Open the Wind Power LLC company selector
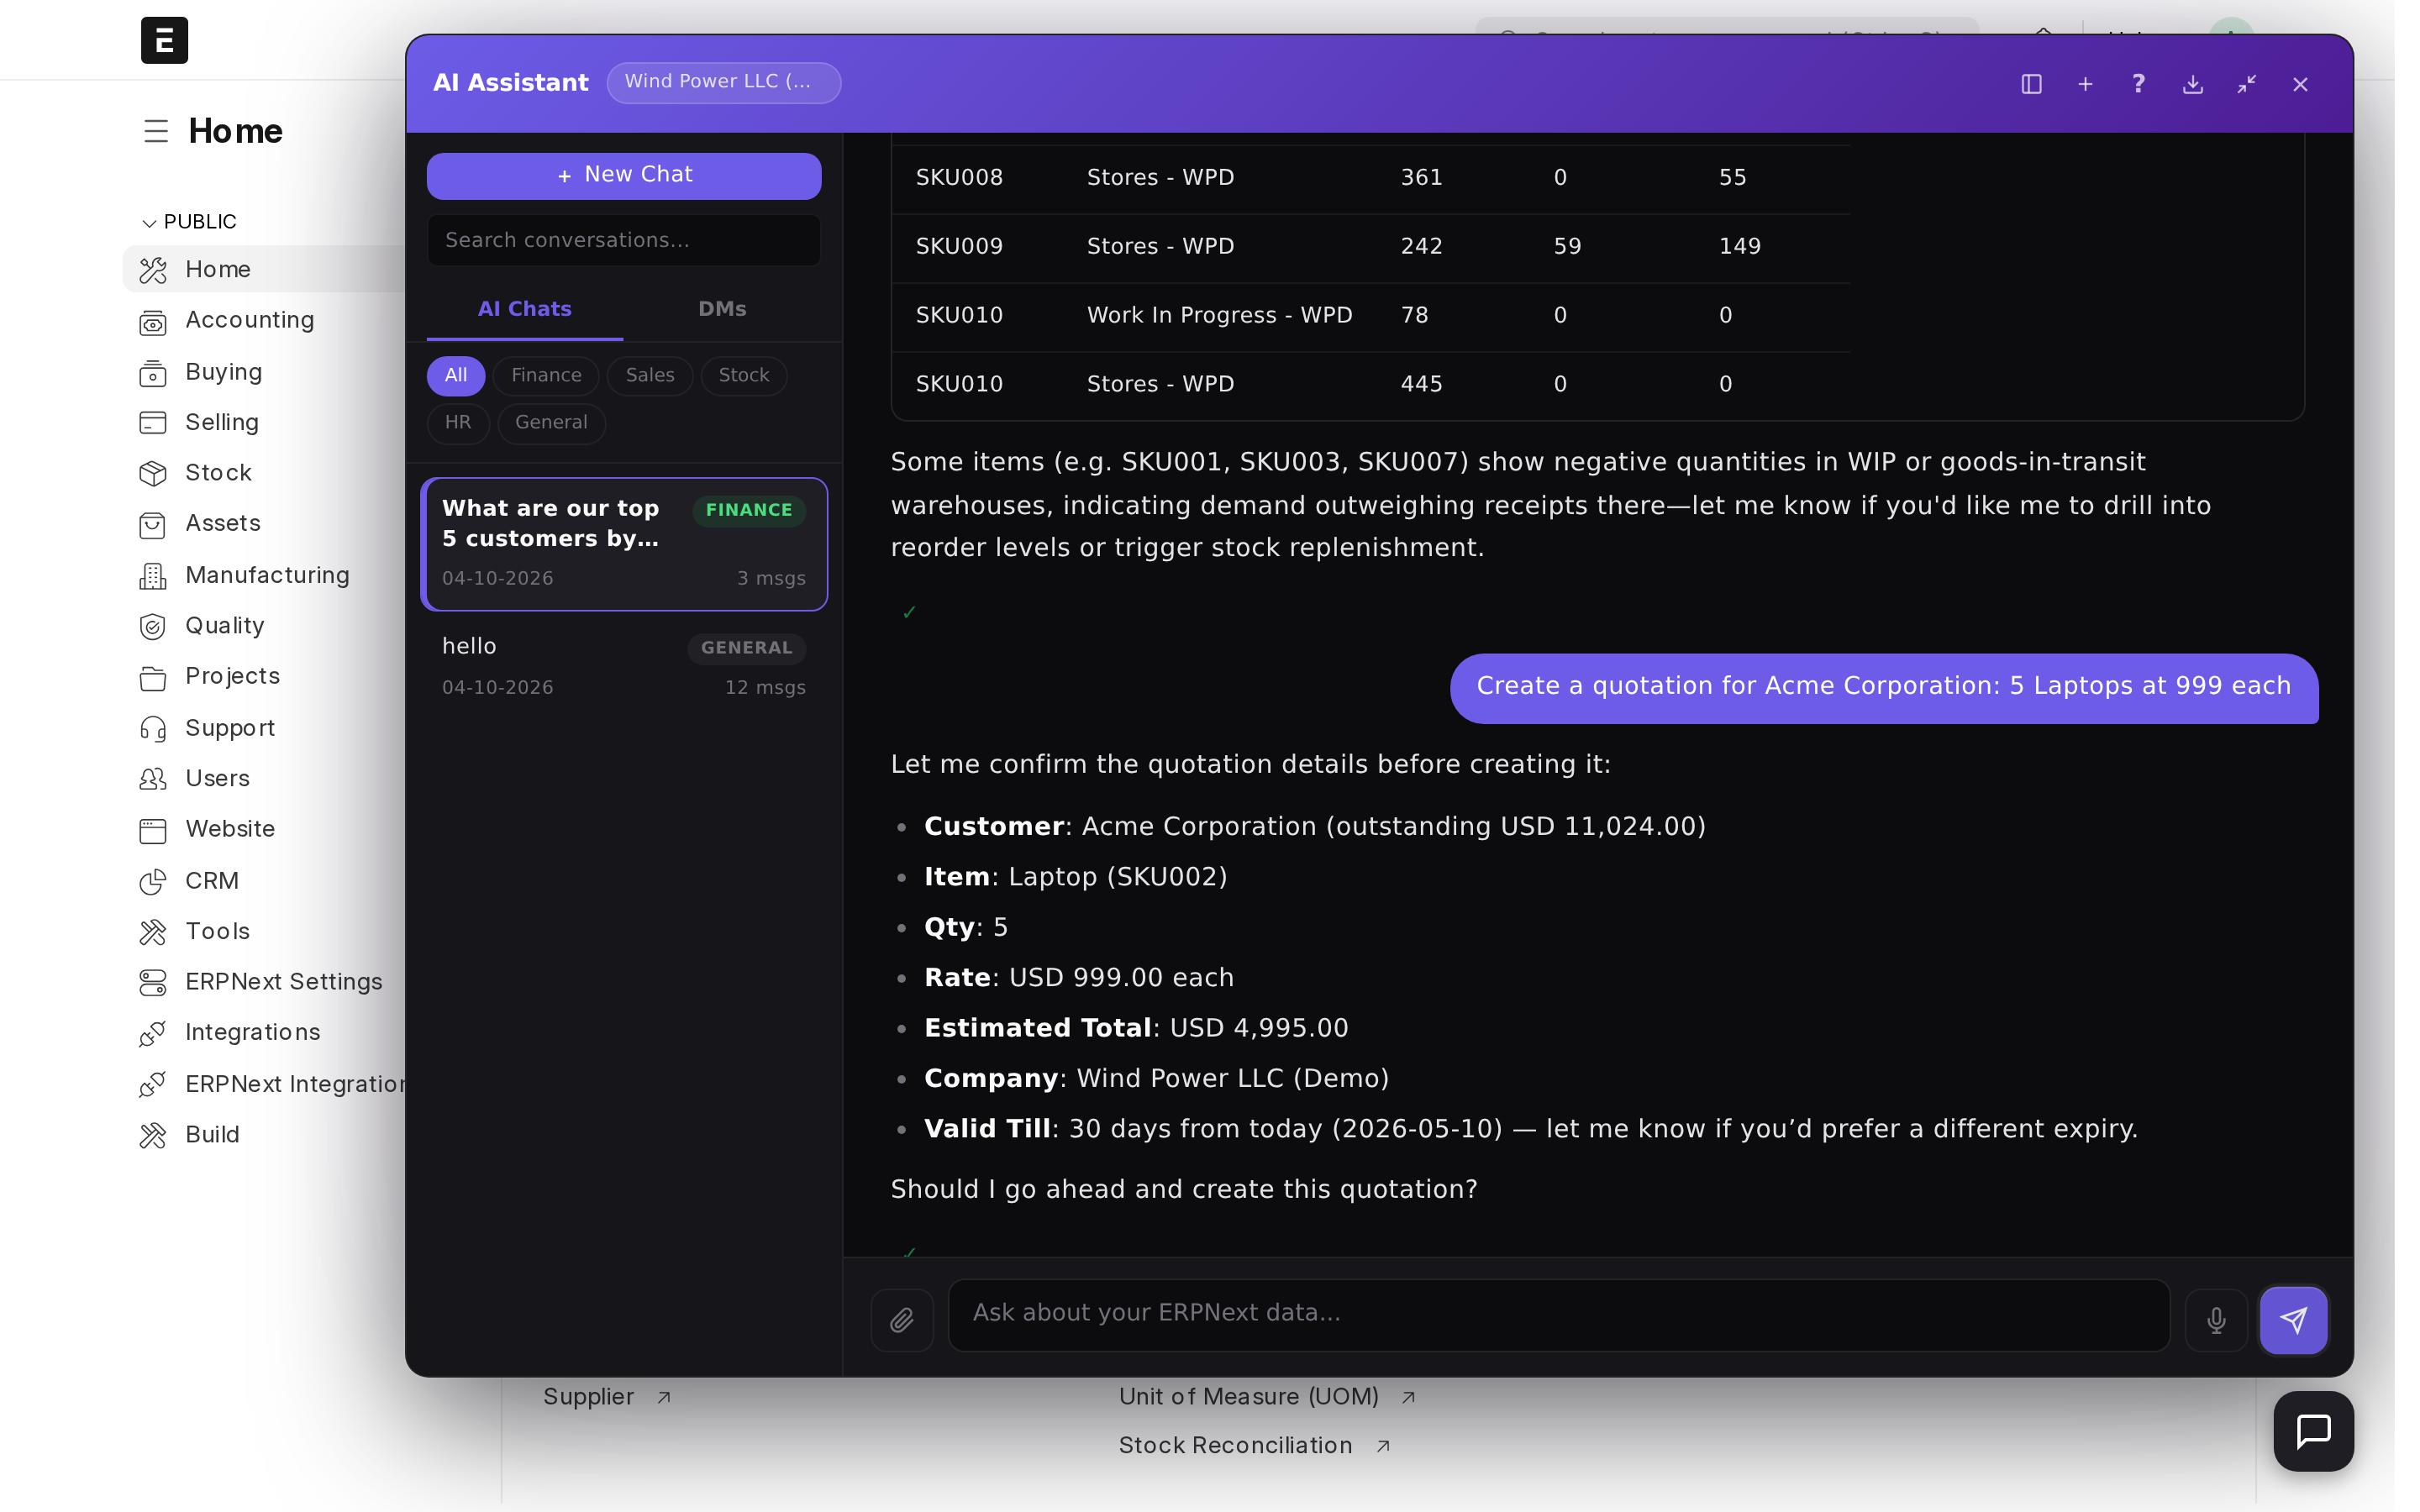This screenshot has height=1512, width=2420. 722,82
